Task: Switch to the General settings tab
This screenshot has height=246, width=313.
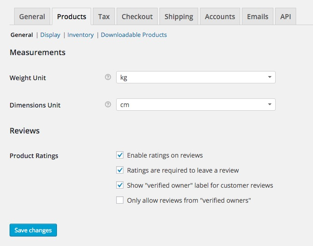Action: 32,17
